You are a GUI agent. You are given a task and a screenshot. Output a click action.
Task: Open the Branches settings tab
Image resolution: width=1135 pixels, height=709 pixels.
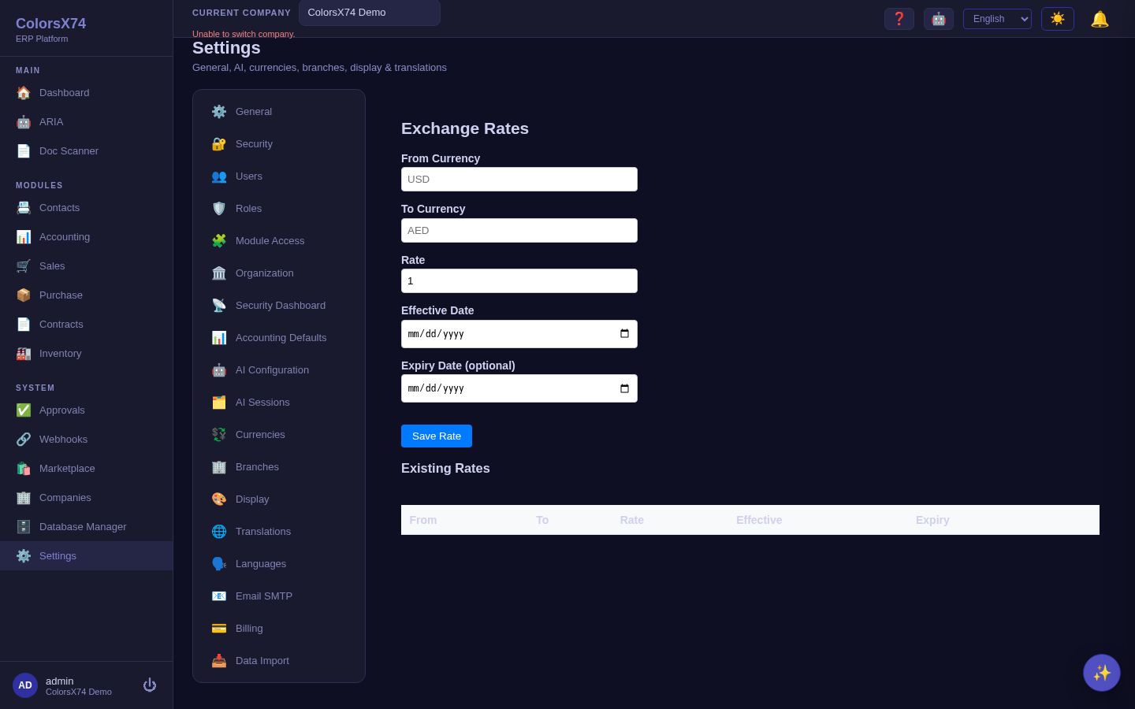[279, 467]
